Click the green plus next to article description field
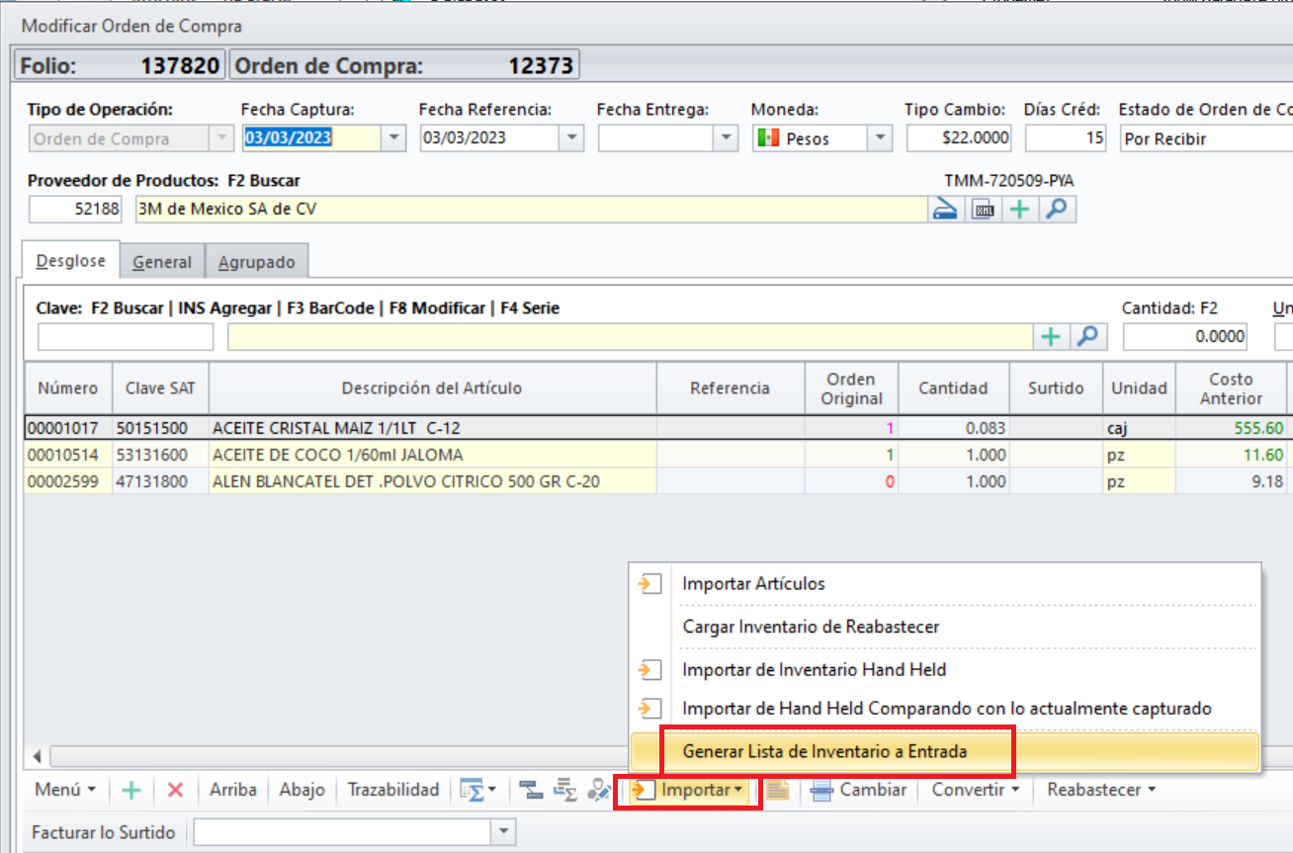The image size is (1293, 853). tap(1051, 337)
